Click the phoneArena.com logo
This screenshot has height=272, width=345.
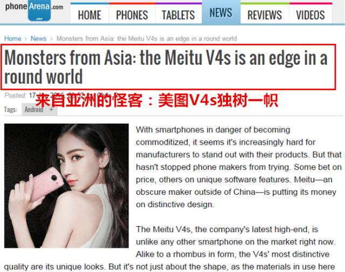[x=34, y=10]
